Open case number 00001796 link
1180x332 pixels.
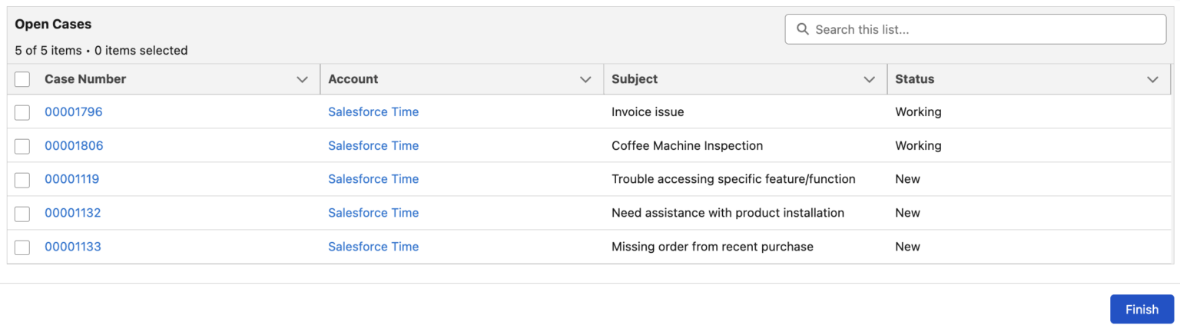point(73,112)
